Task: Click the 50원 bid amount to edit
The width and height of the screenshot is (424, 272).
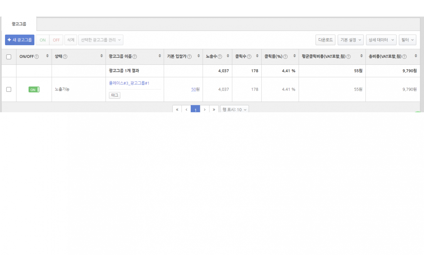Action: (195, 90)
